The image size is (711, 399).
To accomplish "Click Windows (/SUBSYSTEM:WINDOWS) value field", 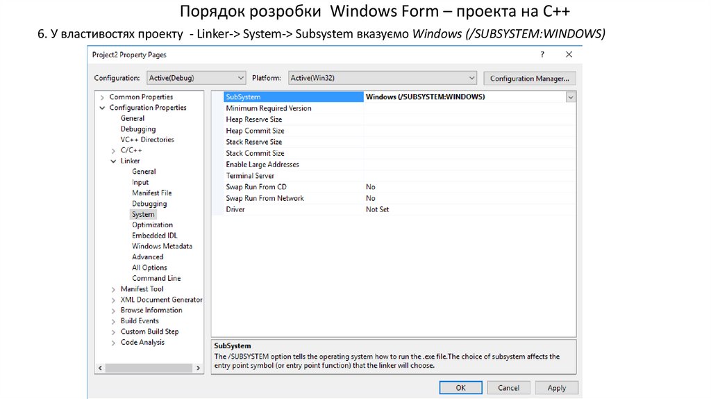I will 465,97.
